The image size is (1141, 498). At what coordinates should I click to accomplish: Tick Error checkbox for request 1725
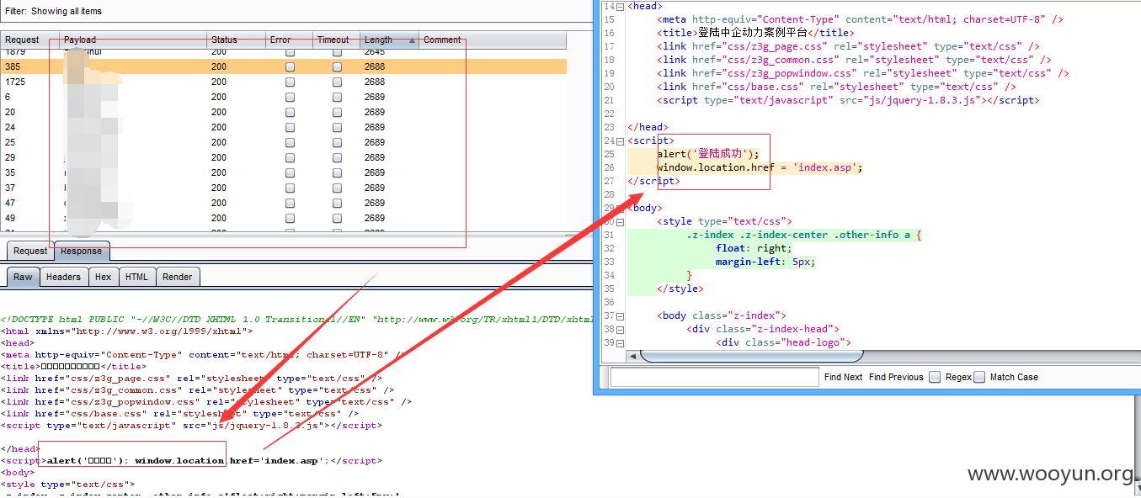point(290,82)
